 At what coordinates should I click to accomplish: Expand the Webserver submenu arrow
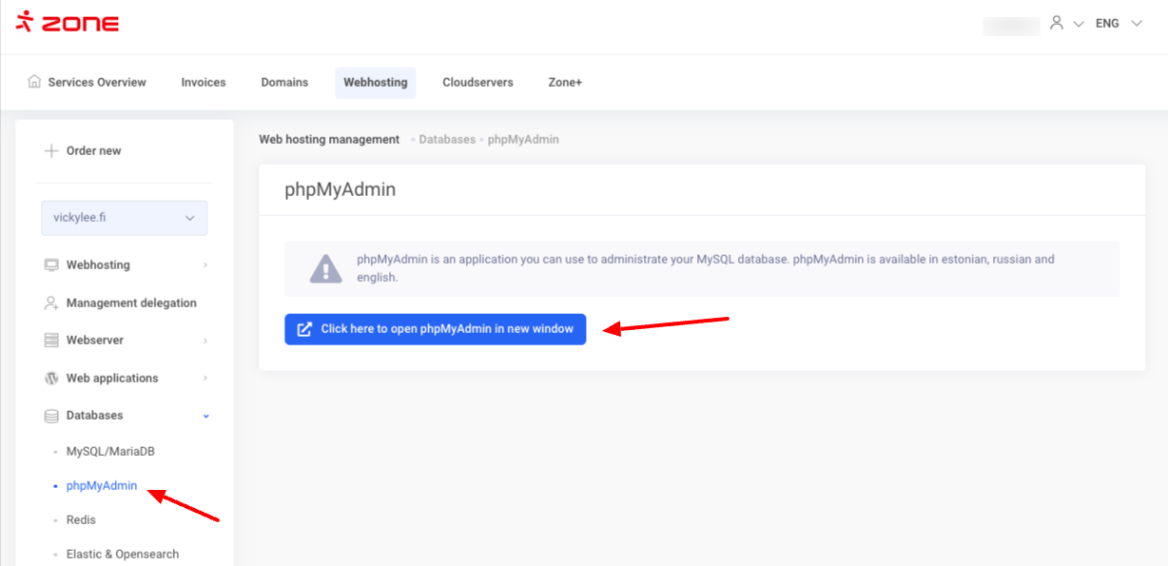click(x=205, y=341)
